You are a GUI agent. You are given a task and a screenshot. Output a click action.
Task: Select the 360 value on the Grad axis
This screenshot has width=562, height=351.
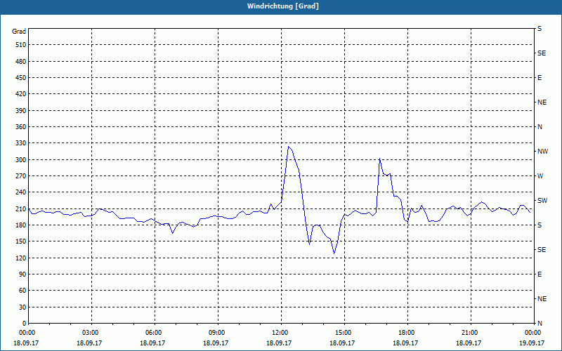click(x=21, y=127)
